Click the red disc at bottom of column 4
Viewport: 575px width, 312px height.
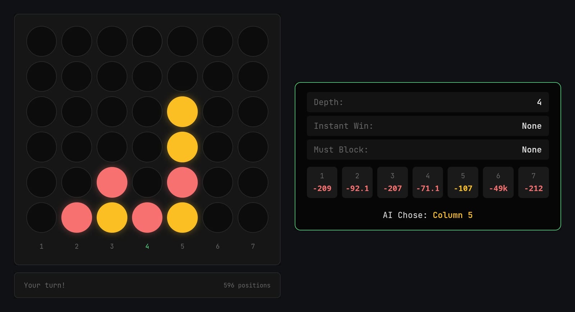[147, 217]
